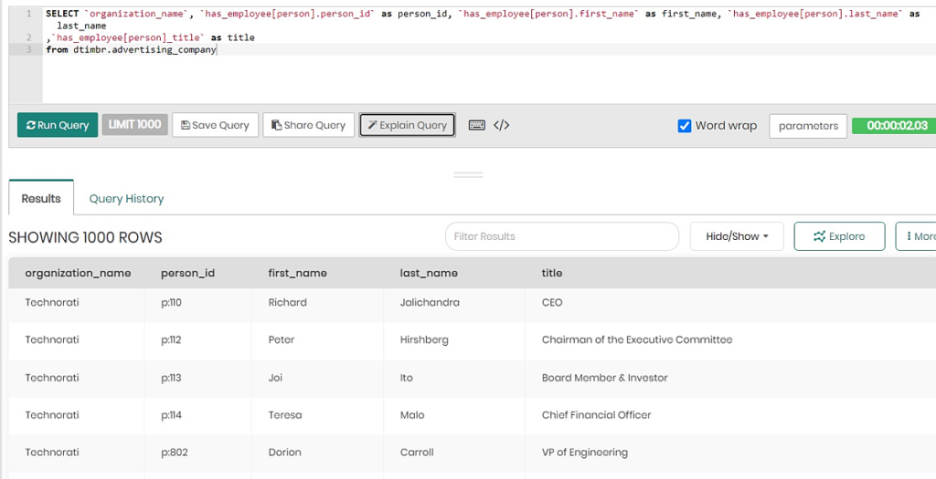
Task: Open the Hide/Show dropdown
Action: (737, 236)
